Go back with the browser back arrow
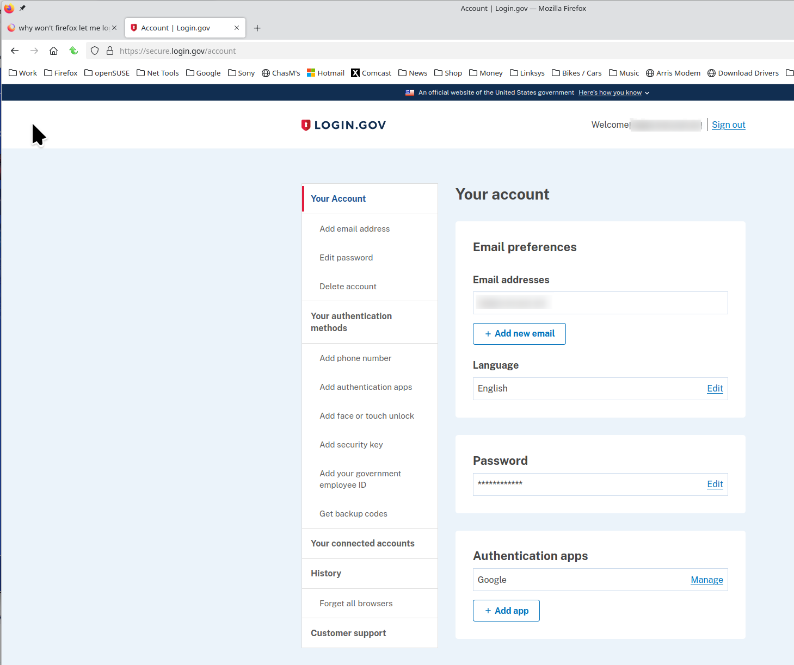Image resolution: width=794 pixels, height=665 pixels. tap(15, 51)
